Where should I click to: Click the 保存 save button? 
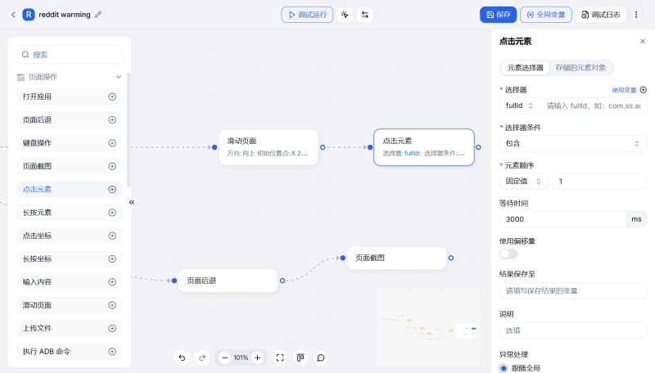499,14
